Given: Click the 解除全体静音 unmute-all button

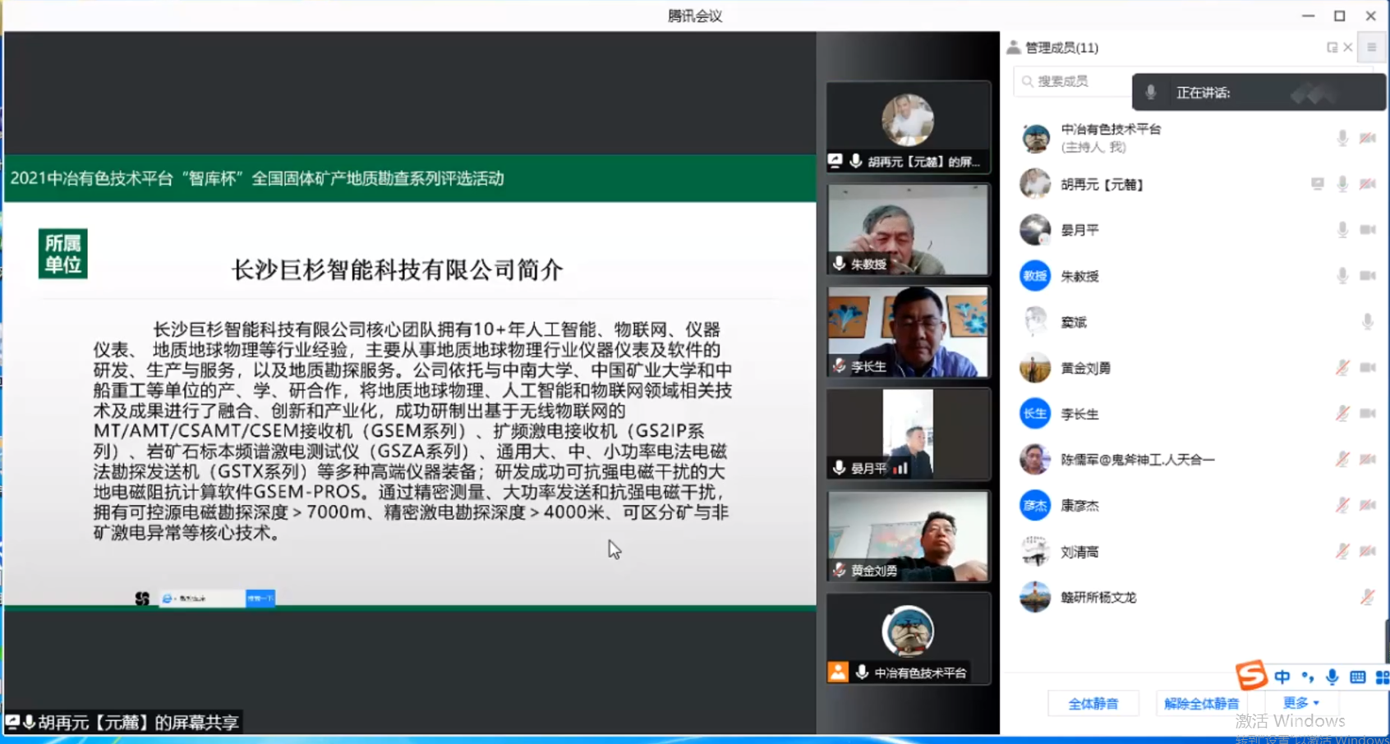Looking at the screenshot, I should [x=1201, y=704].
